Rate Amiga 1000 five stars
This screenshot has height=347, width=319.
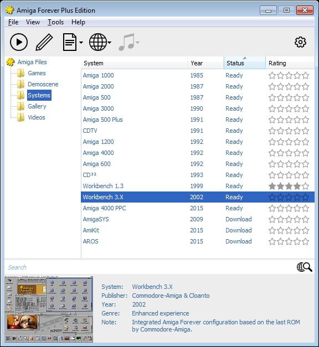[306, 75]
